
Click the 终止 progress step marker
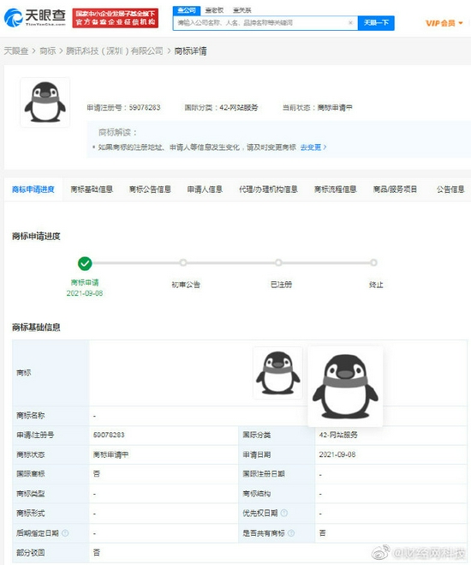click(373, 262)
